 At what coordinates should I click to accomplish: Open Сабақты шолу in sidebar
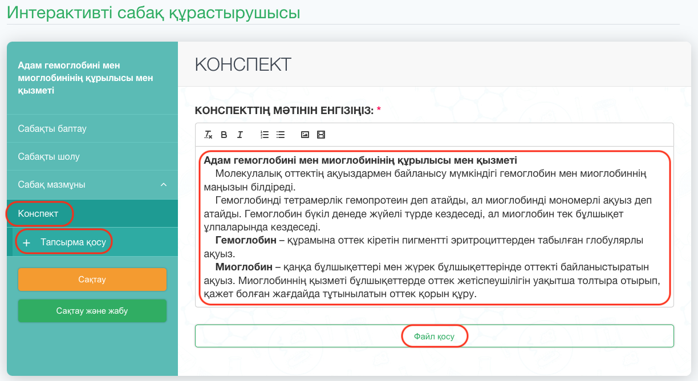point(92,156)
